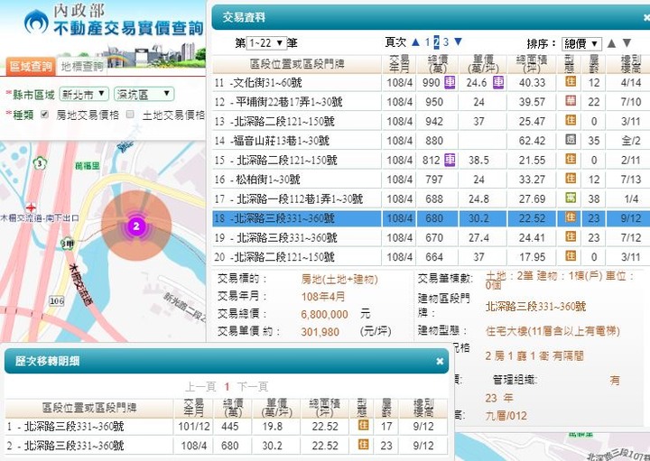Click unit price 301,980 value
The image size is (650, 461).
(320, 332)
